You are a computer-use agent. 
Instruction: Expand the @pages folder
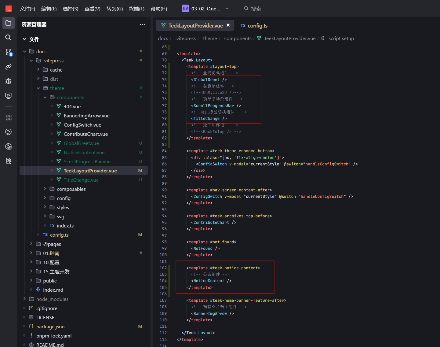[x=31, y=244]
